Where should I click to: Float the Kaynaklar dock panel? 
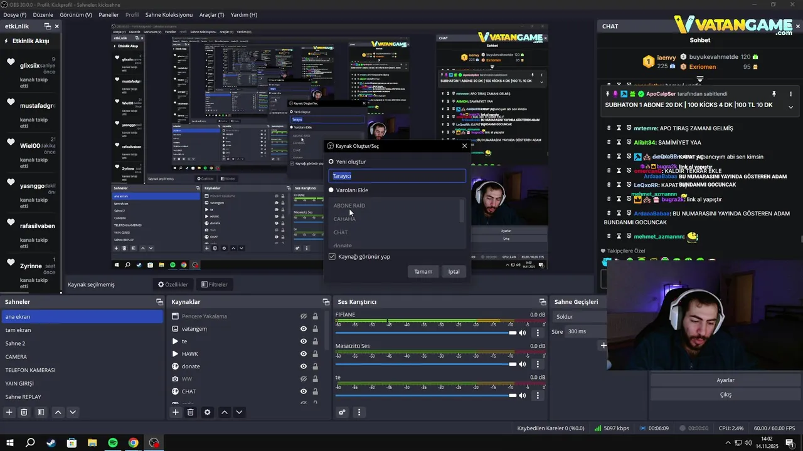pos(326,302)
